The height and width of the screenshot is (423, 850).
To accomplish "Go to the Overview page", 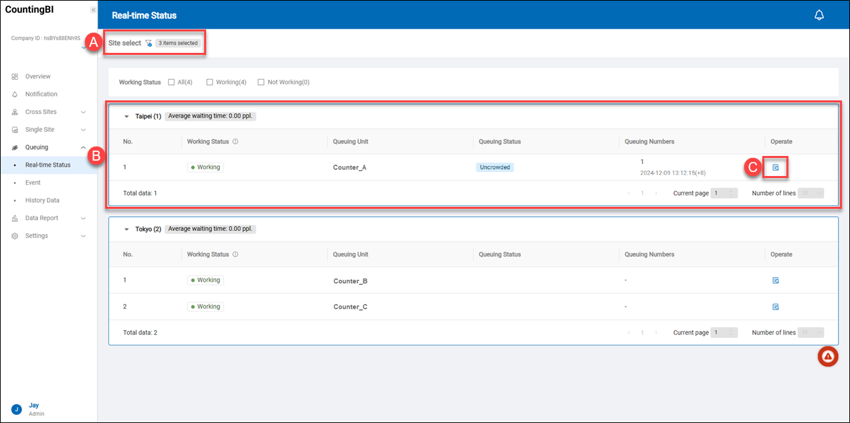I will [x=37, y=76].
